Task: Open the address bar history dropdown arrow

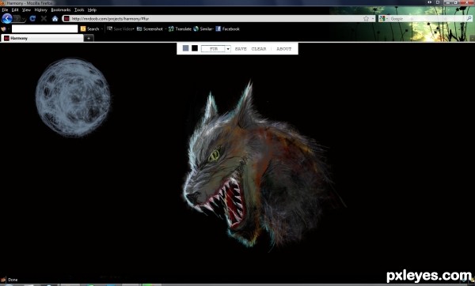Action: point(373,19)
